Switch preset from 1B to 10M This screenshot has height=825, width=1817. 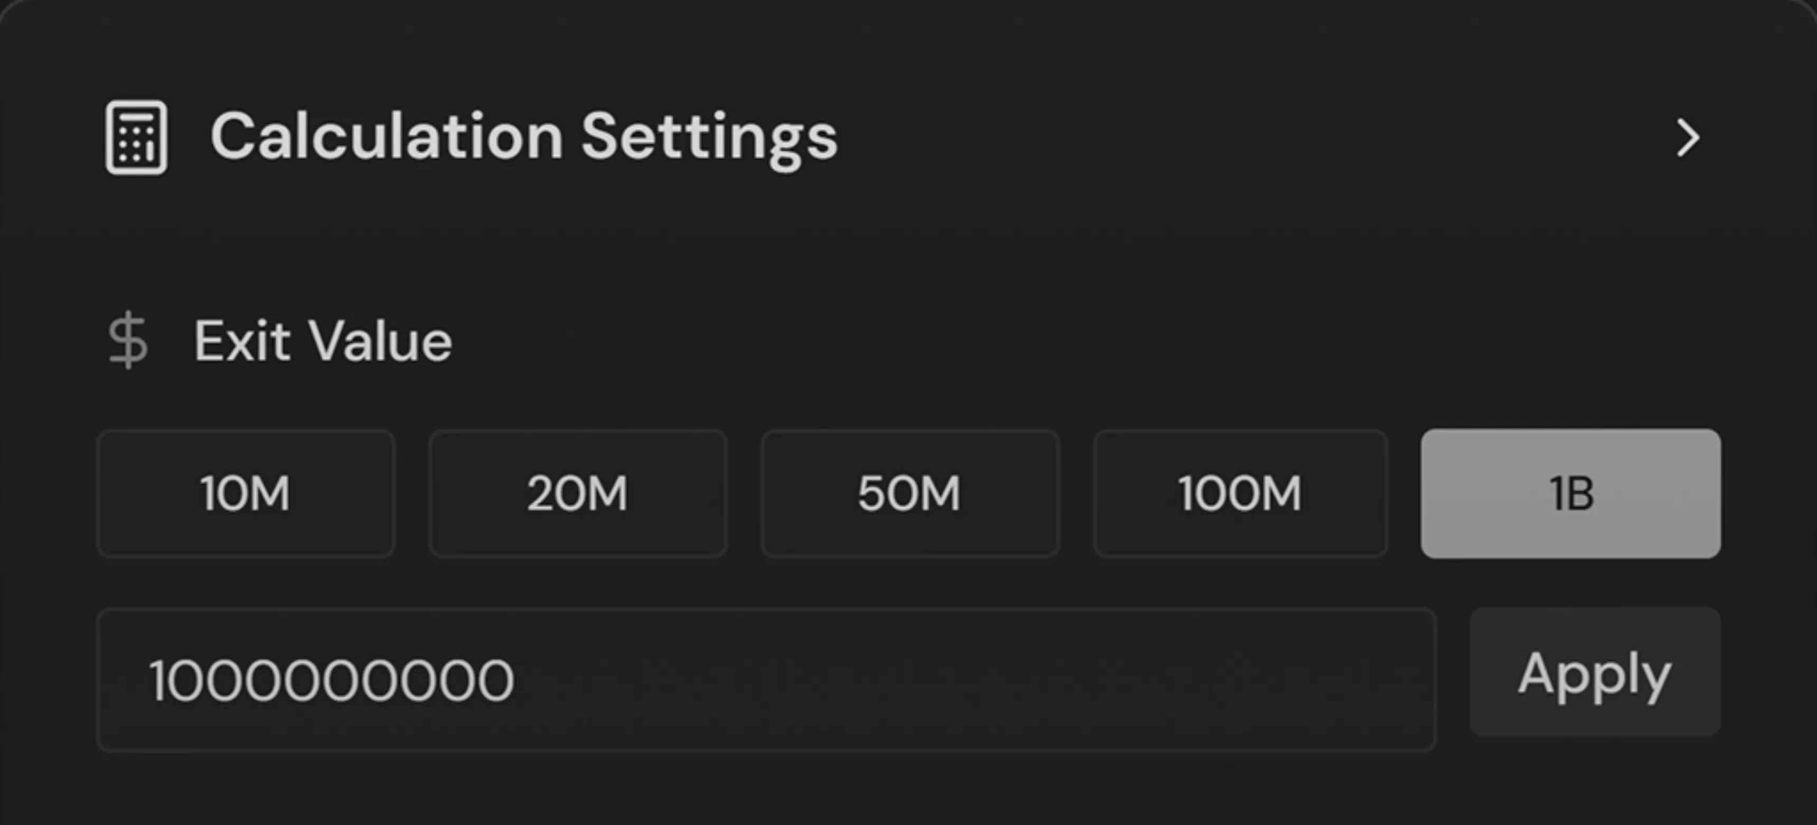(x=246, y=494)
